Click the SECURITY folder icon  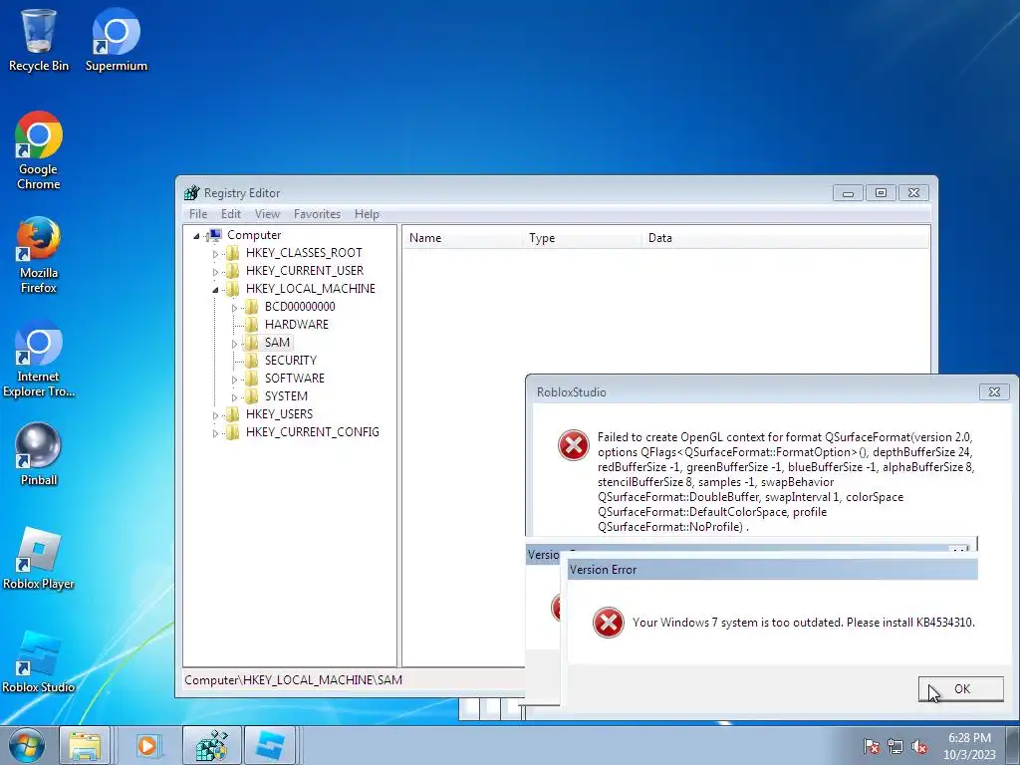point(251,360)
